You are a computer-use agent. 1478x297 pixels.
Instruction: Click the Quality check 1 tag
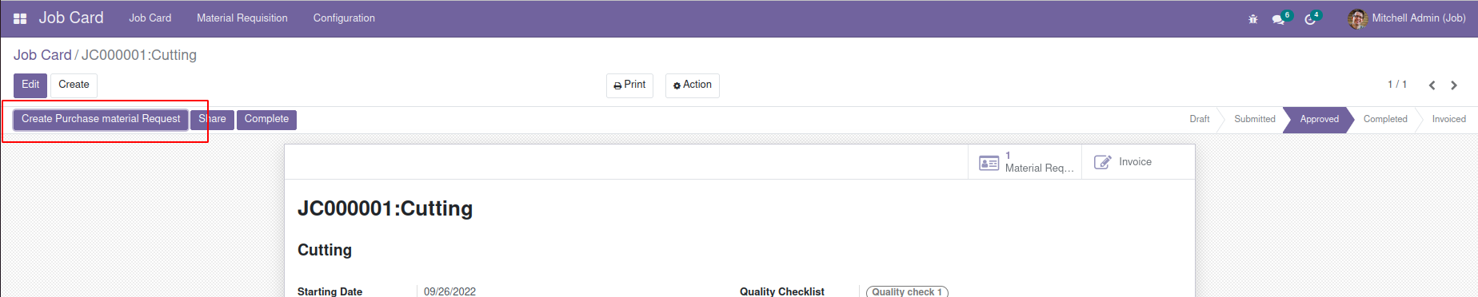tap(907, 291)
